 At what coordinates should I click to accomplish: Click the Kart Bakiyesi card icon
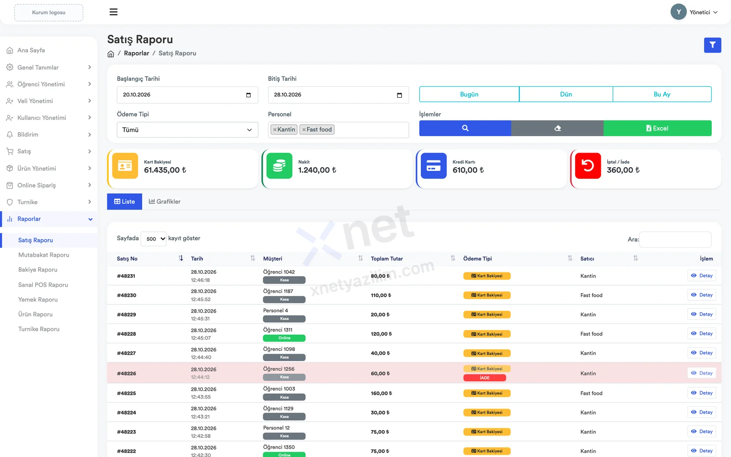pyautogui.click(x=125, y=166)
